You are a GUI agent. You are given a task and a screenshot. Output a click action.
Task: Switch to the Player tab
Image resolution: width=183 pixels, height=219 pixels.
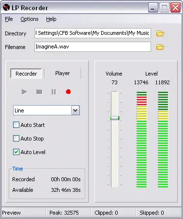pyautogui.click(x=62, y=73)
